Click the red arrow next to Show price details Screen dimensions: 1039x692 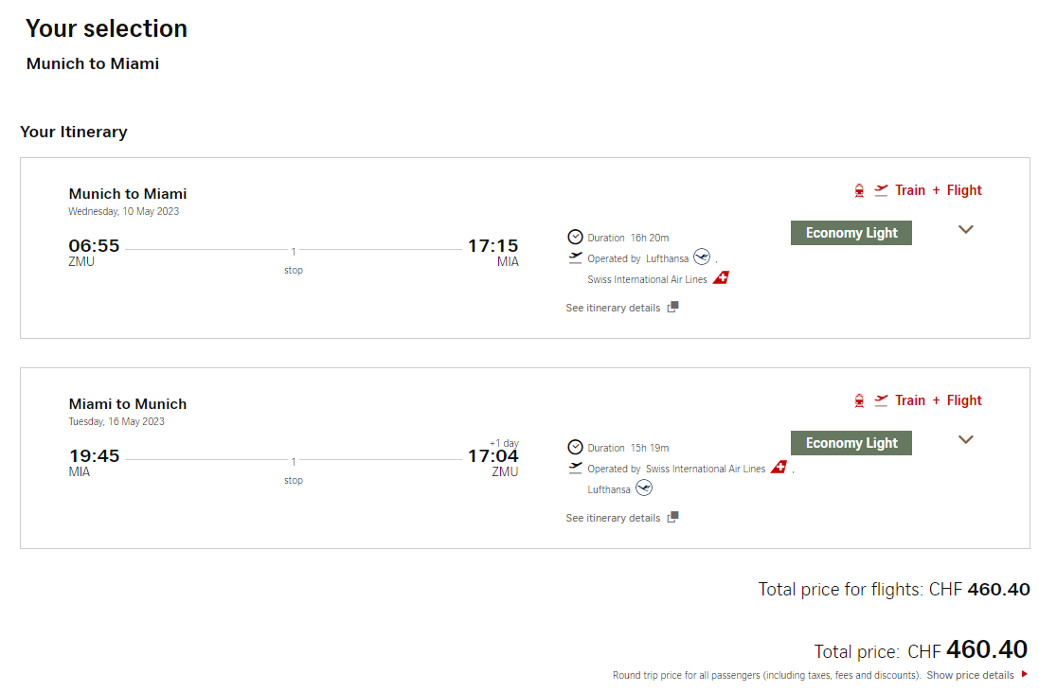(x=1024, y=675)
